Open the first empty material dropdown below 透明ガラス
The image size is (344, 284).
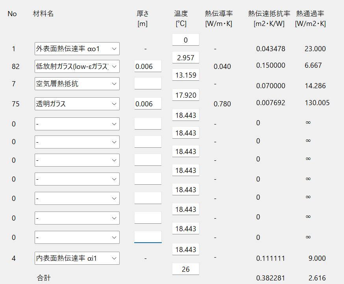pos(77,124)
